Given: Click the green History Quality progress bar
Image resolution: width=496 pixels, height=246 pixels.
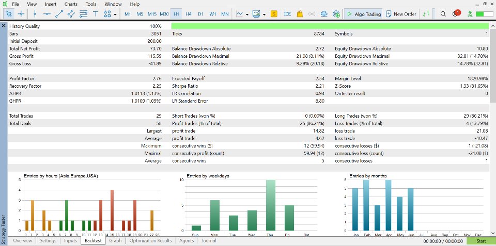Looking at the screenshot, I should point(330,26).
